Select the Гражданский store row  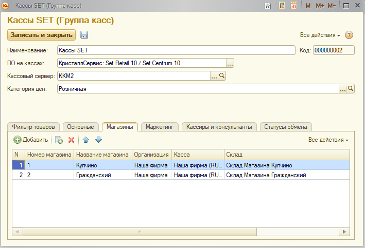[x=103, y=175]
